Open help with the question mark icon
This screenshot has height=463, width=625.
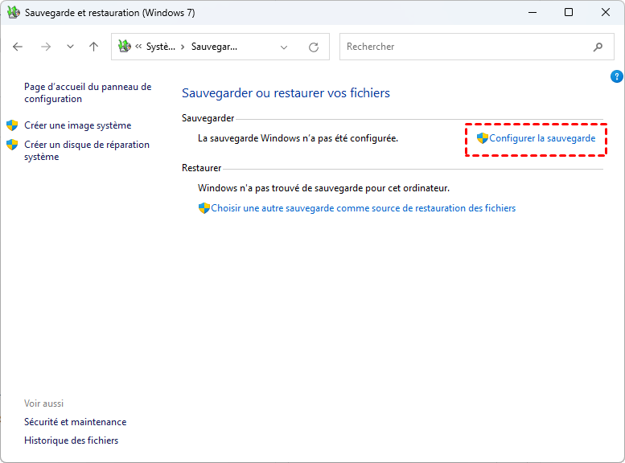click(x=616, y=76)
